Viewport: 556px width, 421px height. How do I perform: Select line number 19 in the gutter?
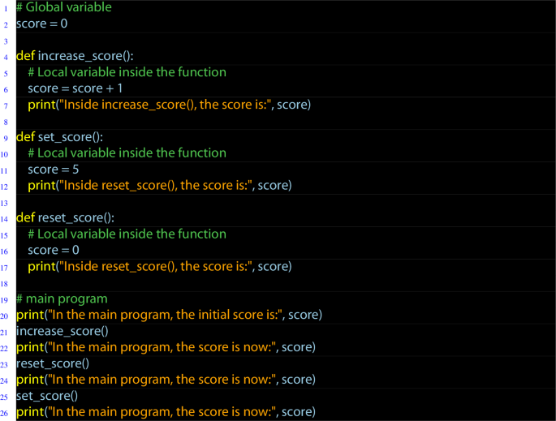[x=5, y=299]
